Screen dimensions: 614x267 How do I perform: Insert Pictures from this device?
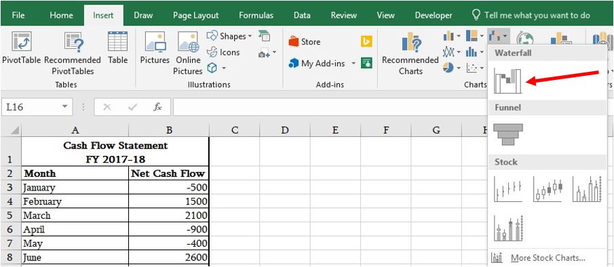[x=155, y=47]
